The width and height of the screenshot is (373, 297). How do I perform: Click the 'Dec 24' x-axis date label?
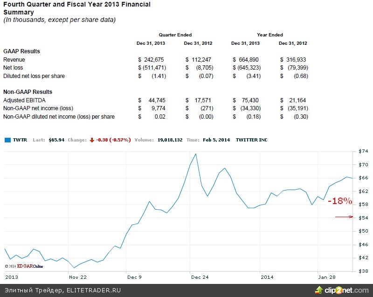[200, 277]
